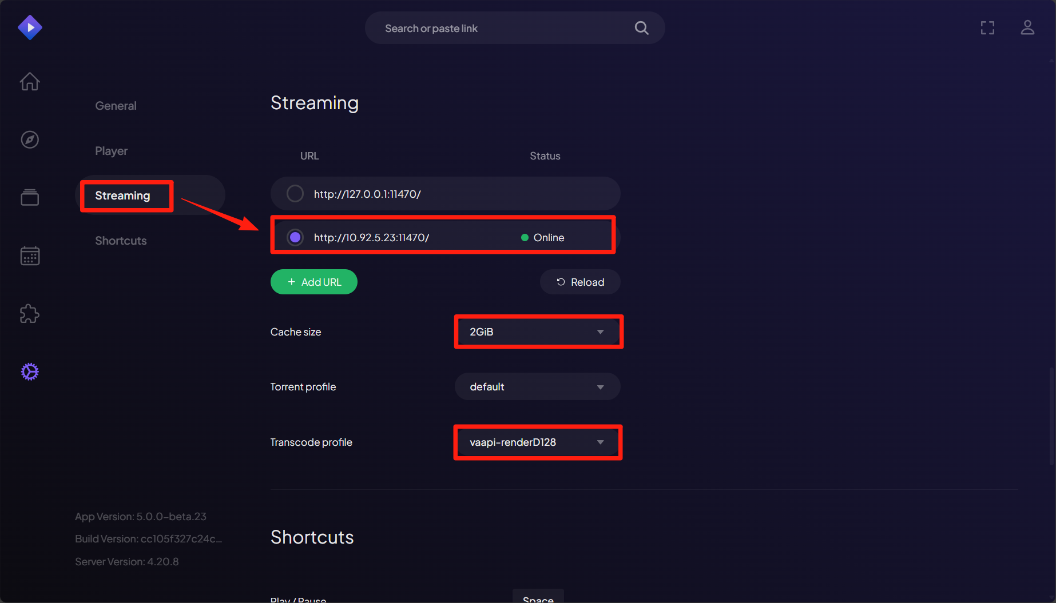Go to the Home board icon

(30, 82)
